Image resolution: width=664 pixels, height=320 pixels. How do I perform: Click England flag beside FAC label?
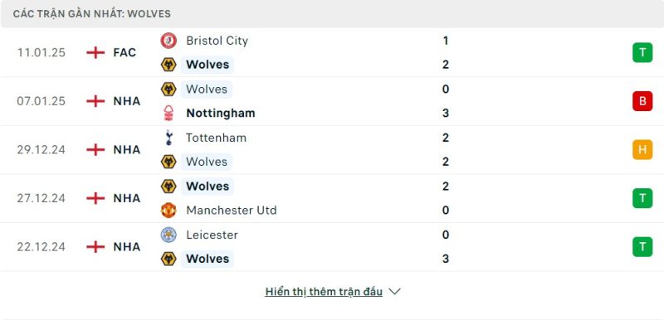pyautogui.click(x=95, y=53)
